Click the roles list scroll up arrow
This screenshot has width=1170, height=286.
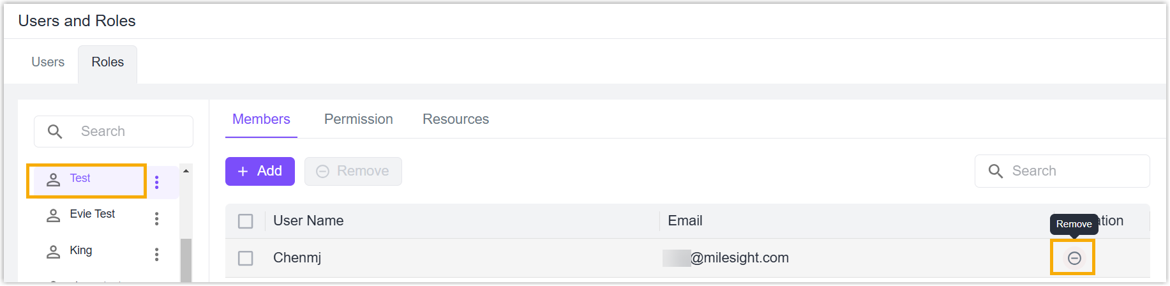[186, 171]
